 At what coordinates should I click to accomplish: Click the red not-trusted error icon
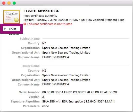(25, 24)
